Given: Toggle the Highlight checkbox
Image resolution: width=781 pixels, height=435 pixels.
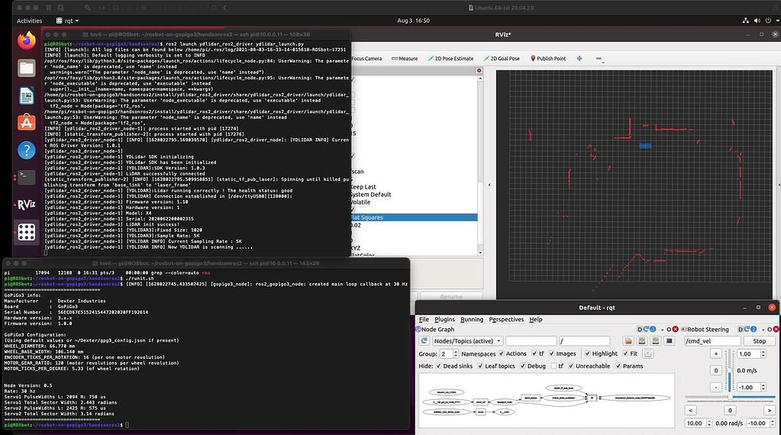Looking at the screenshot, I should click(x=586, y=353).
